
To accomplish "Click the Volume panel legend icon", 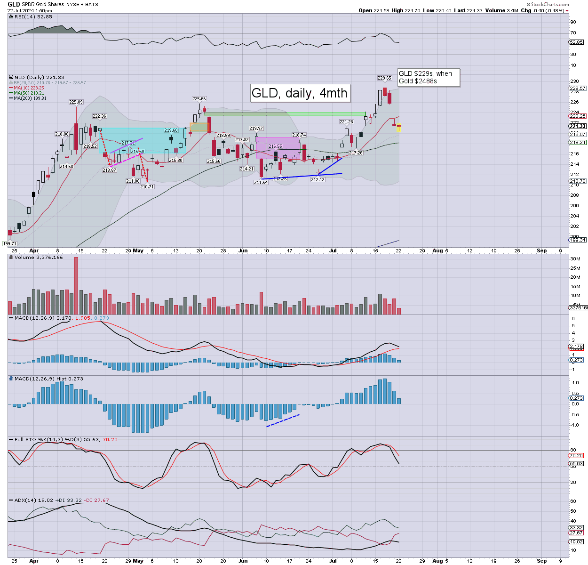I will [x=11, y=258].
